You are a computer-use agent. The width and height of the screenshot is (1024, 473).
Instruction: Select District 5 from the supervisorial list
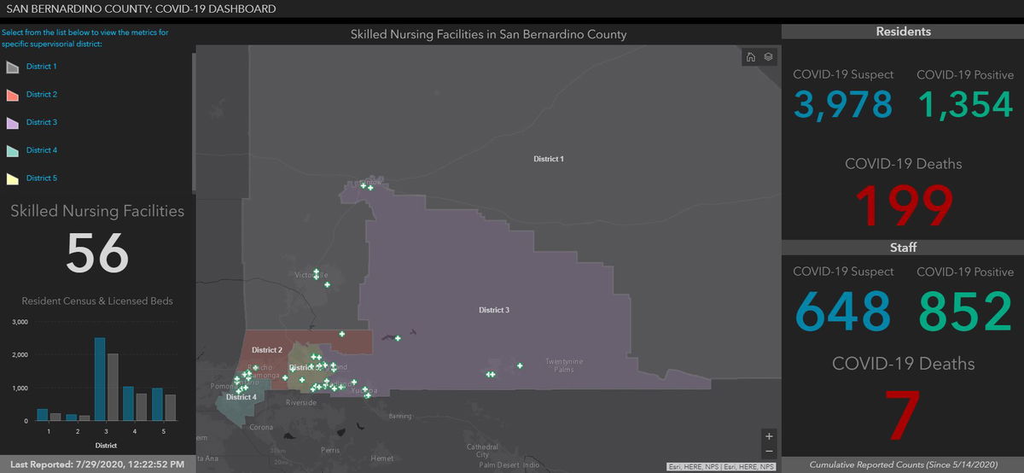coord(42,178)
